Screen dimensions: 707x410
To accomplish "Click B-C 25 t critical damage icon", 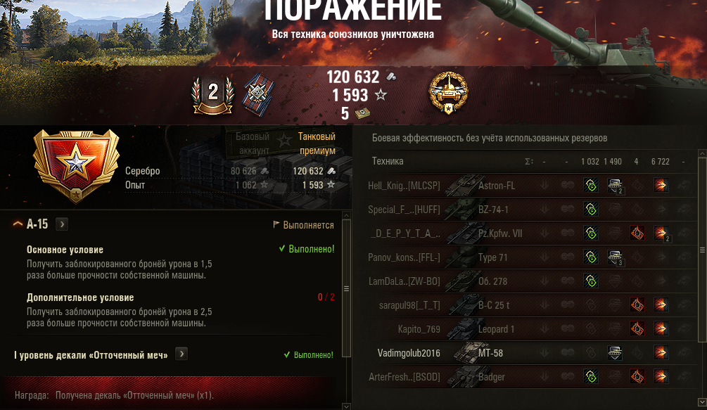I will [x=637, y=305].
